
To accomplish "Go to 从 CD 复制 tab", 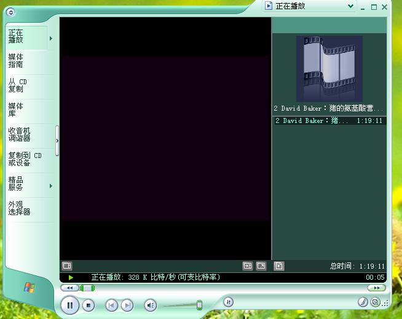I will 18,85.
